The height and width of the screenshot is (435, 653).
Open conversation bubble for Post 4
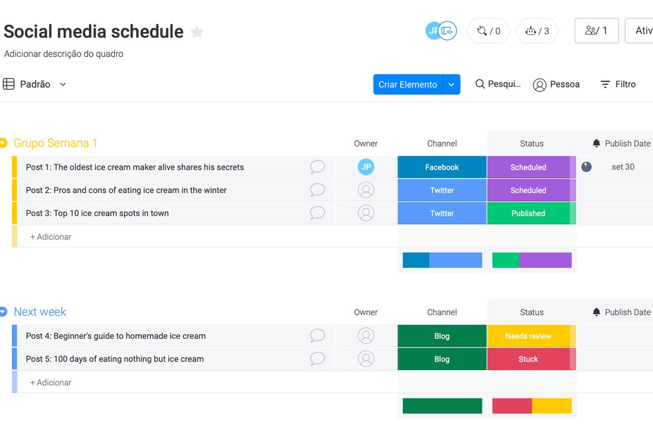click(x=318, y=336)
